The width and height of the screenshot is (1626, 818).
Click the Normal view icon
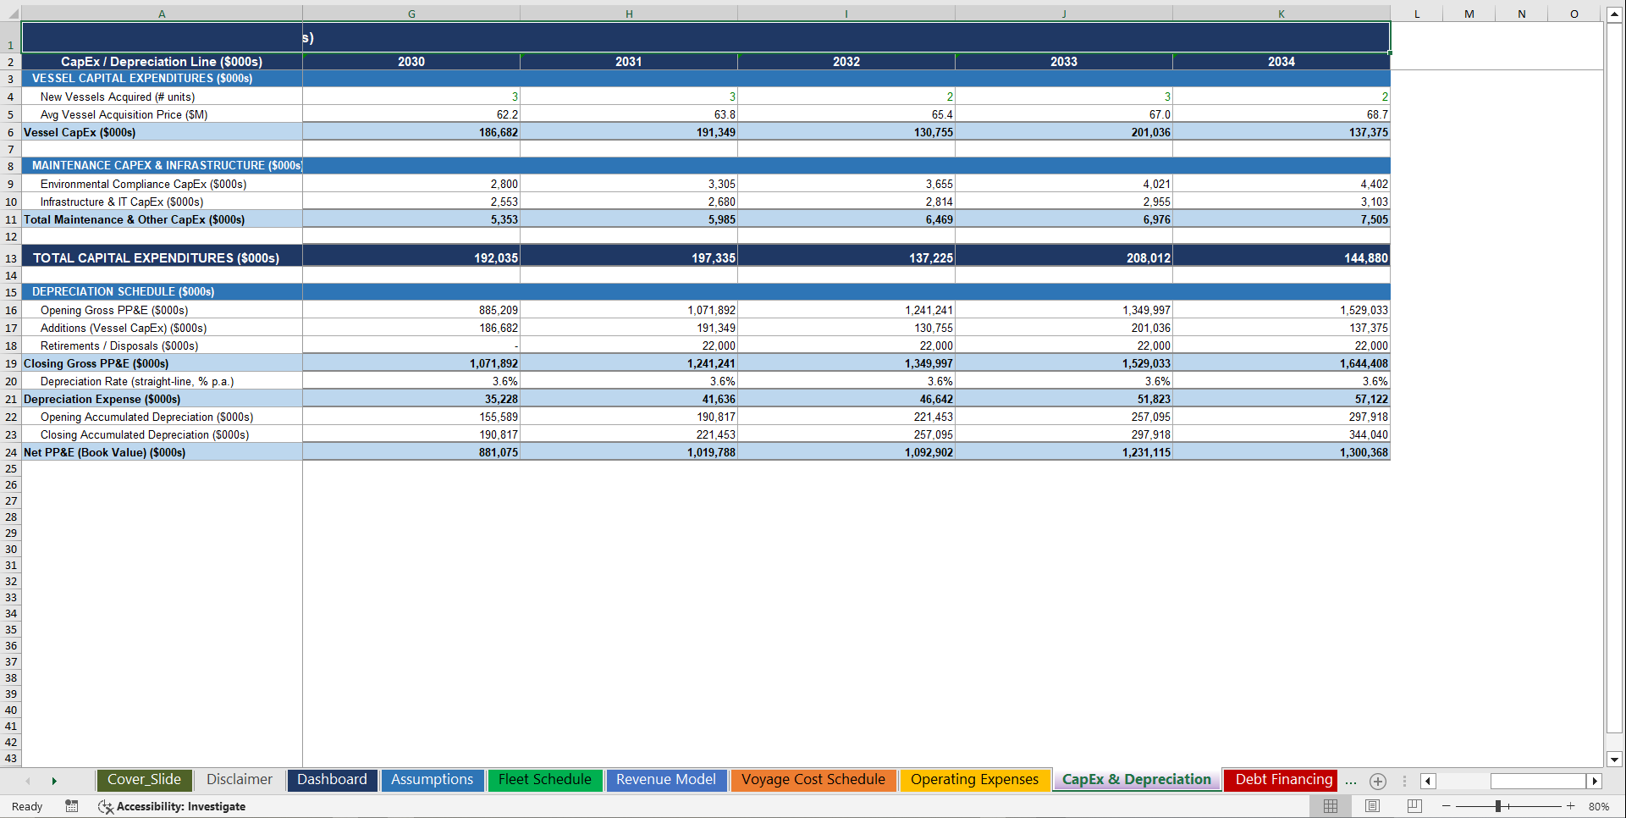[1331, 806]
